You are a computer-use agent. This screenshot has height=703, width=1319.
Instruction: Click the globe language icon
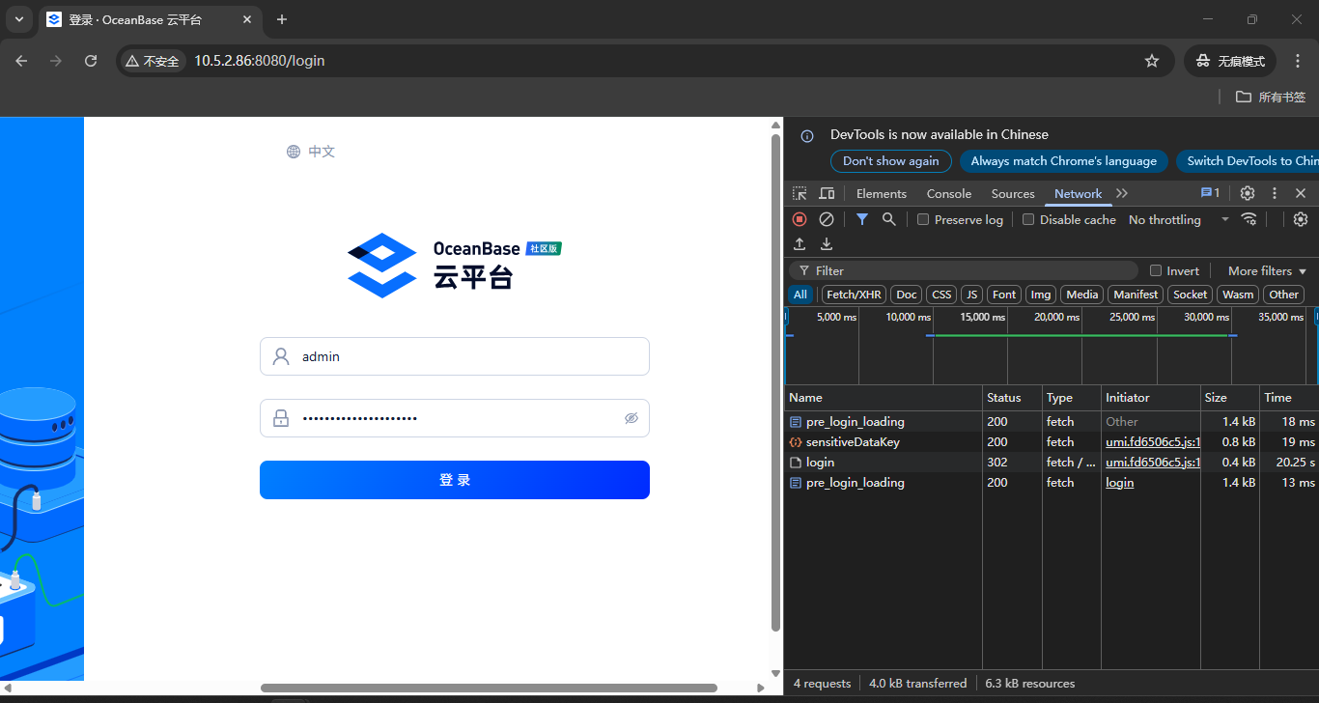click(294, 152)
